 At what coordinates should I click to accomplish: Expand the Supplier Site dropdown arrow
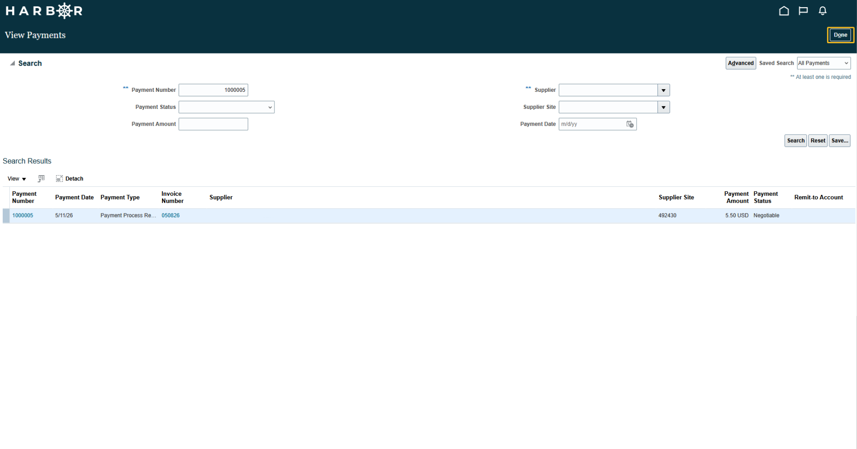pyautogui.click(x=663, y=107)
